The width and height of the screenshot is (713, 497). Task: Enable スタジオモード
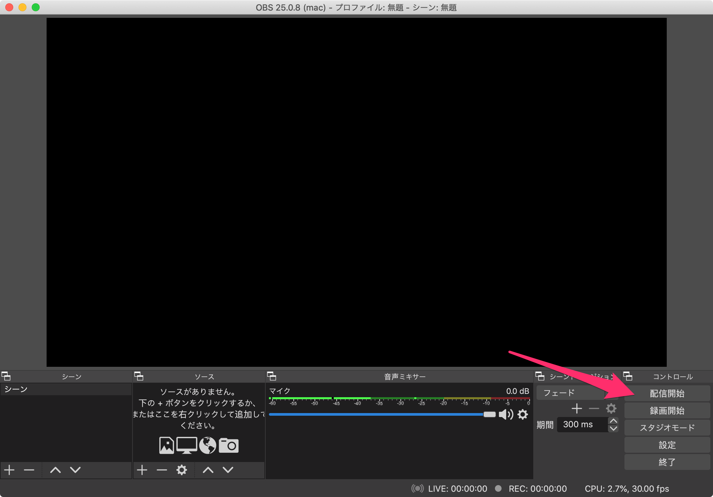click(667, 428)
